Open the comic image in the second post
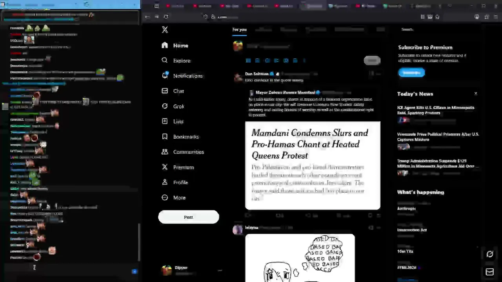 pos(300,258)
